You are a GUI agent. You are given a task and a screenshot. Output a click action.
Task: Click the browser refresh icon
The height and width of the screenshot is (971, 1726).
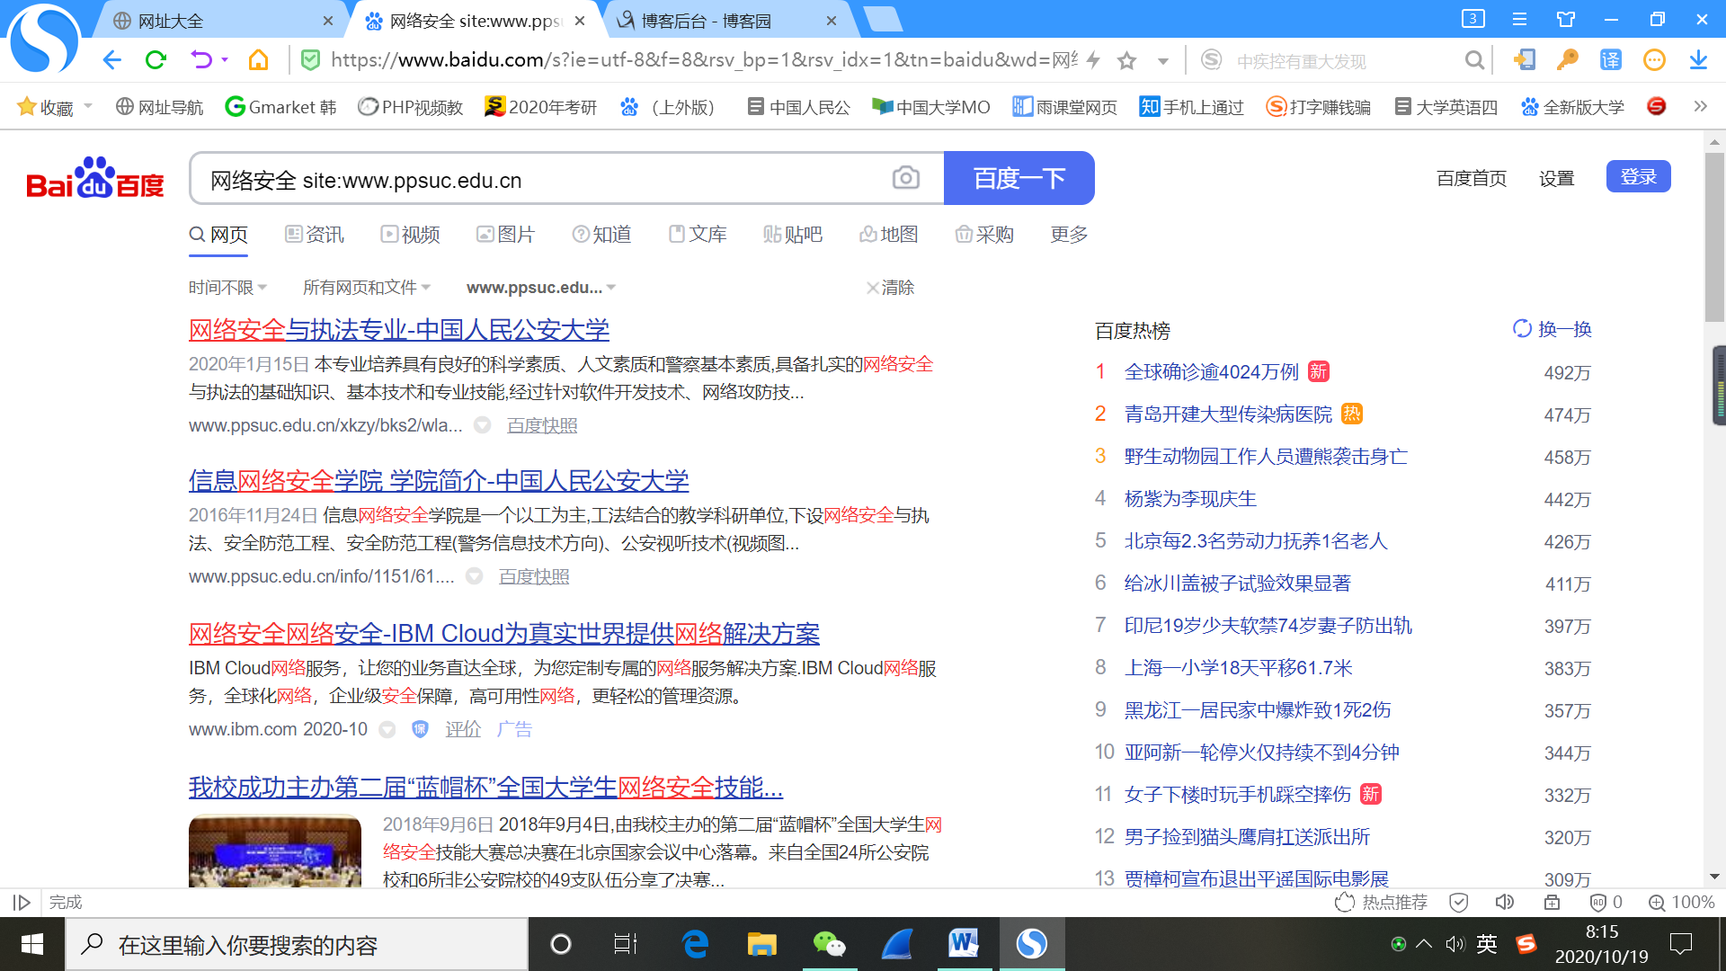(x=156, y=60)
